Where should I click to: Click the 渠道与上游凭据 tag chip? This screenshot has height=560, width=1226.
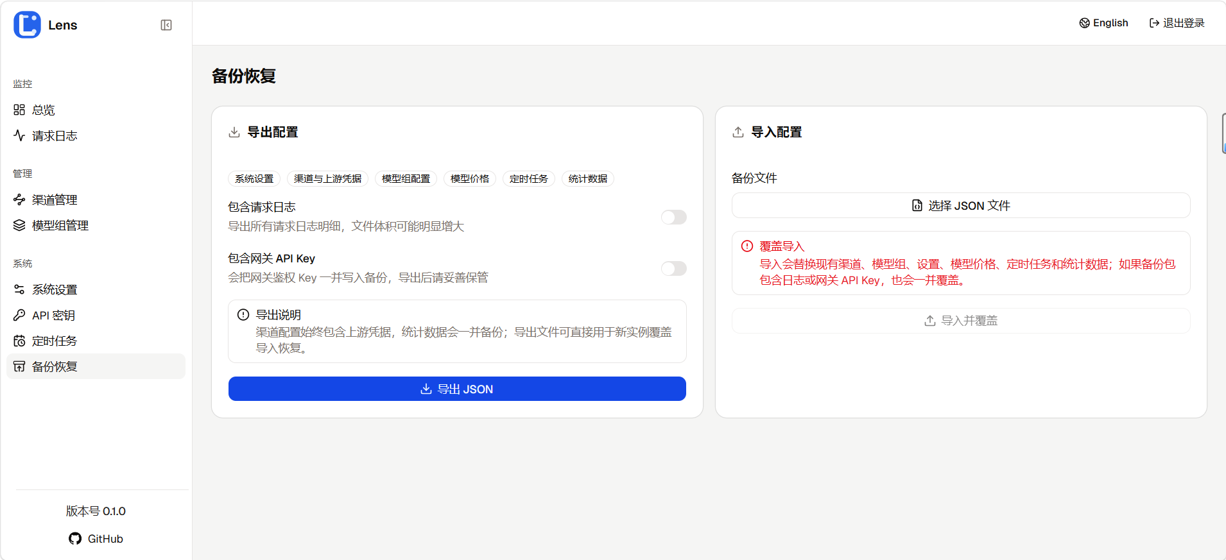pyautogui.click(x=327, y=179)
